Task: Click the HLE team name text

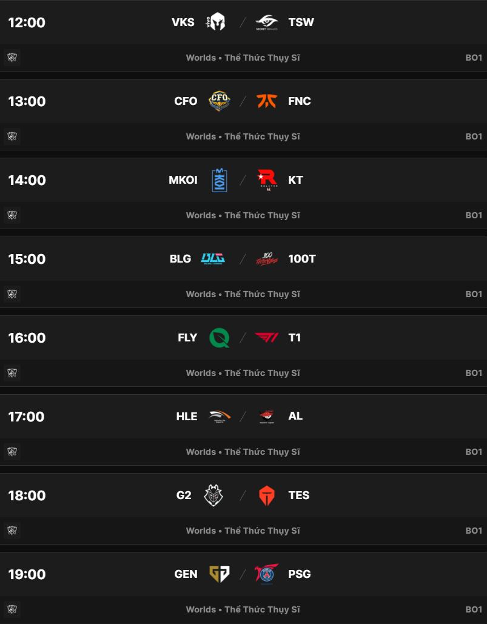Action: click(x=187, y=417)
